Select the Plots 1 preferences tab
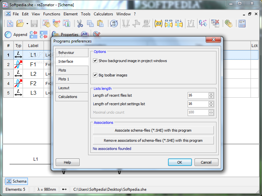The height and width of the screenshot is (196, 262). pyautogui.click(x=72, y=79)
